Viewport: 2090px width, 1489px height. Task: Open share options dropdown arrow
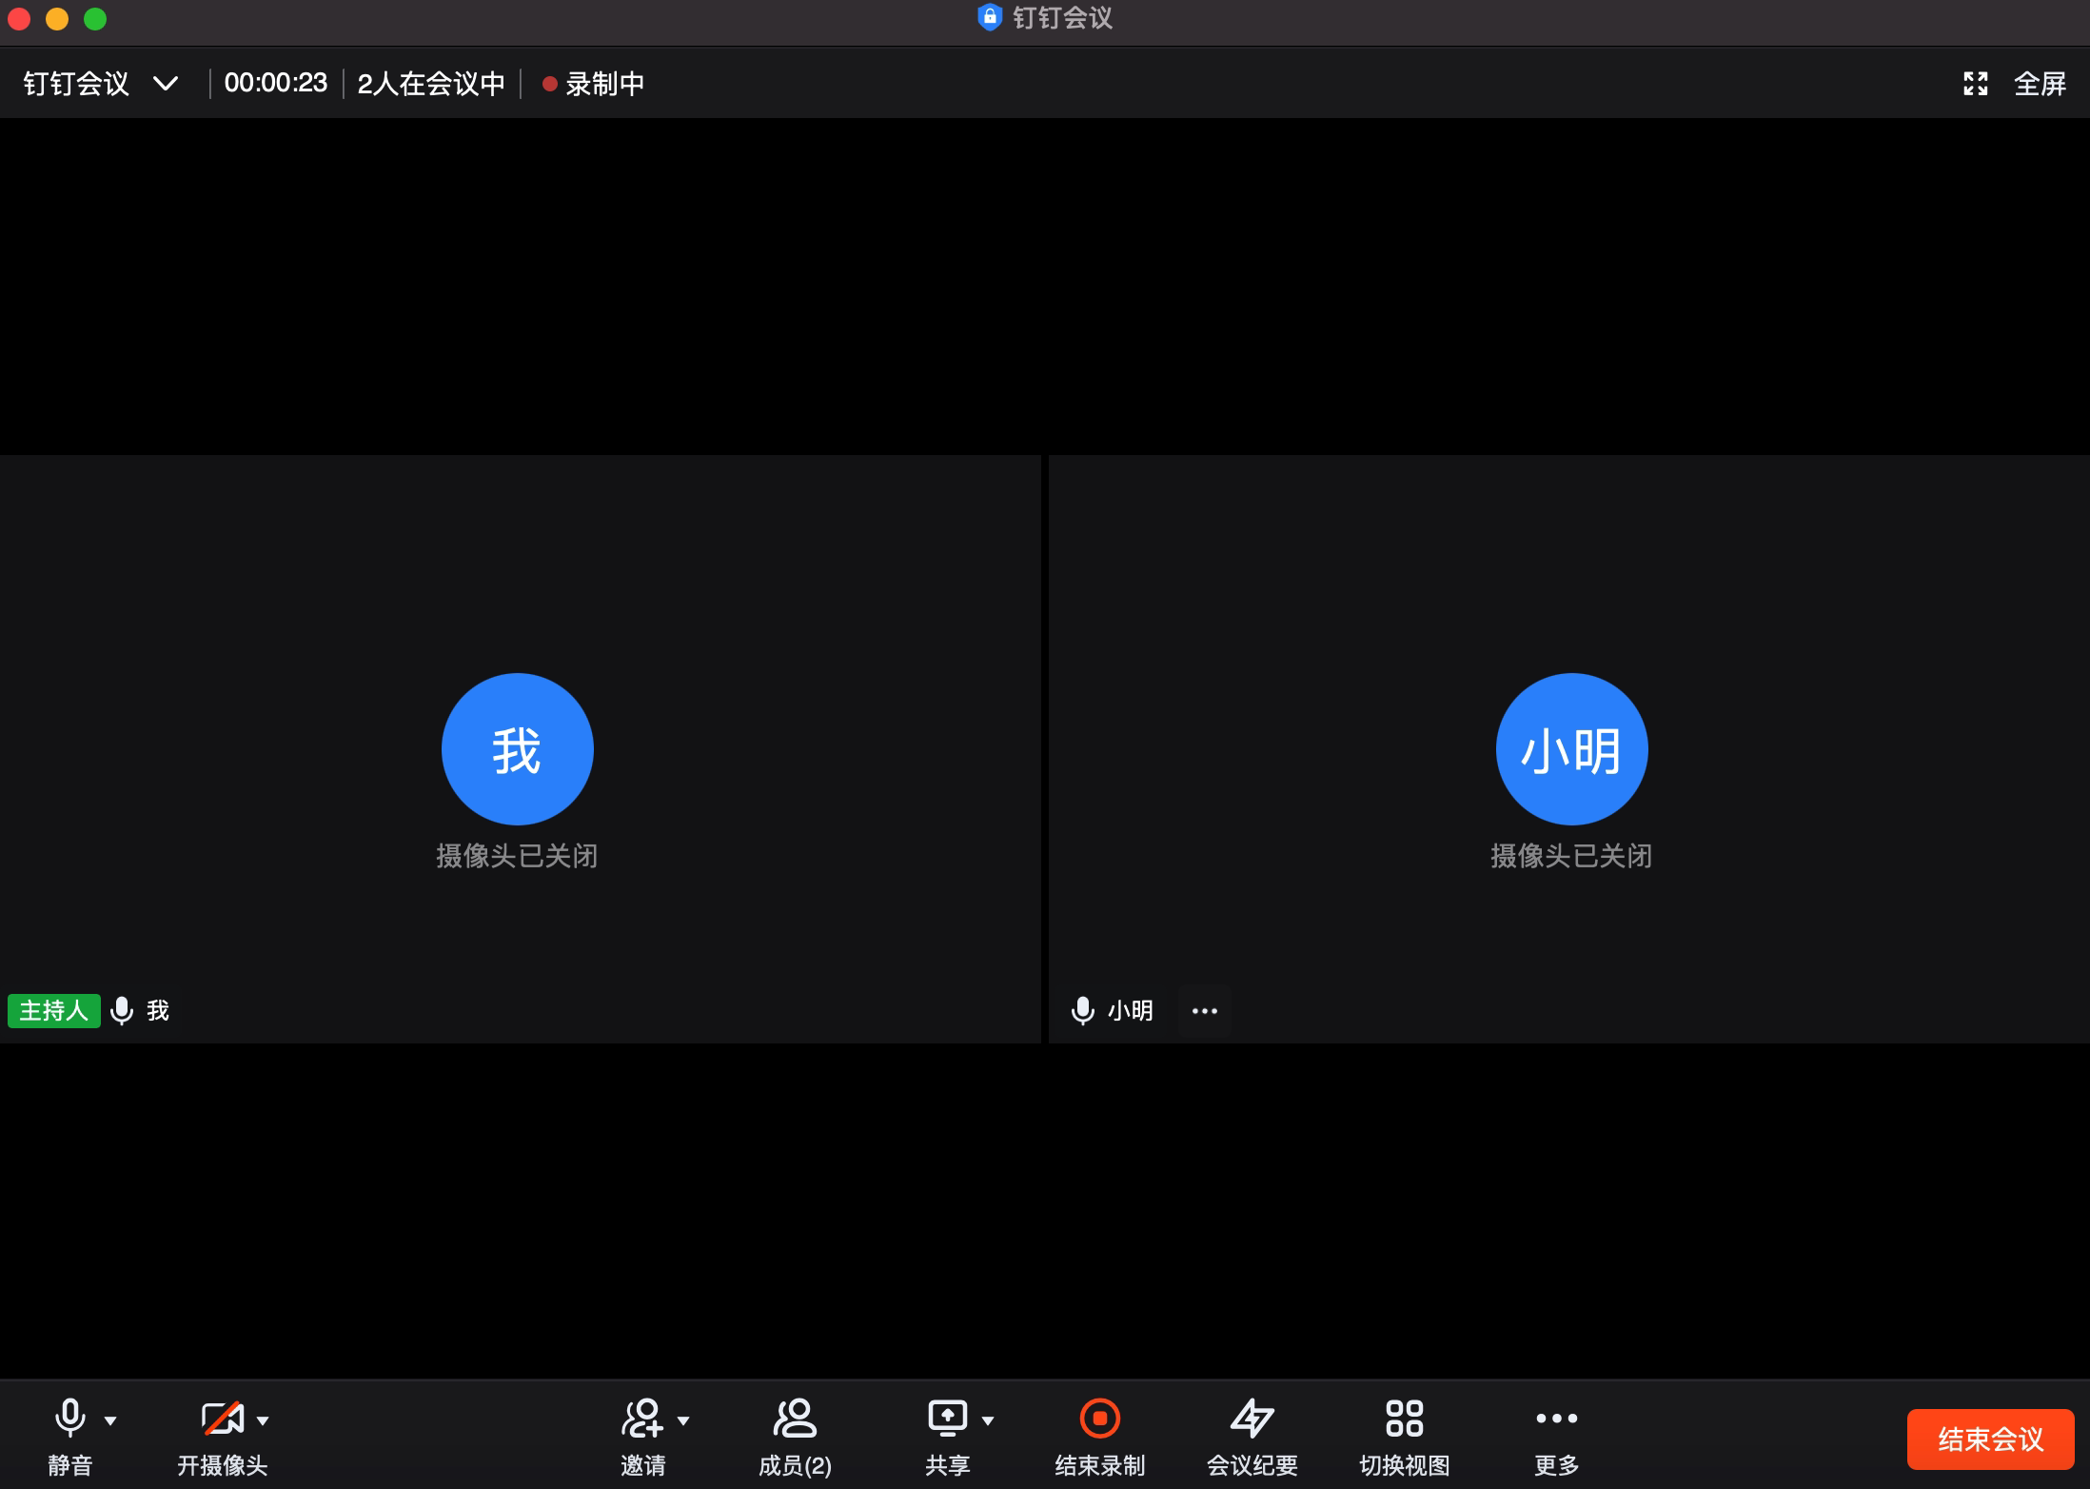click(x=988, y=1420)
